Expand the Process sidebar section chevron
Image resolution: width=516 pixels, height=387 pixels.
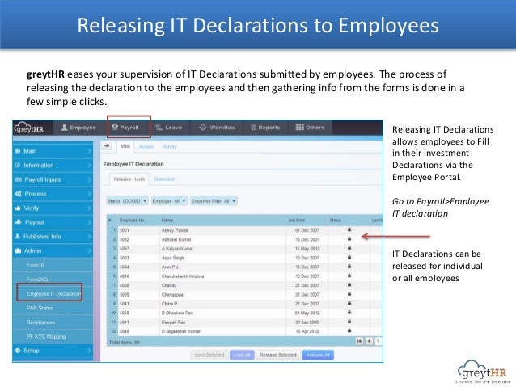point(89,194)
